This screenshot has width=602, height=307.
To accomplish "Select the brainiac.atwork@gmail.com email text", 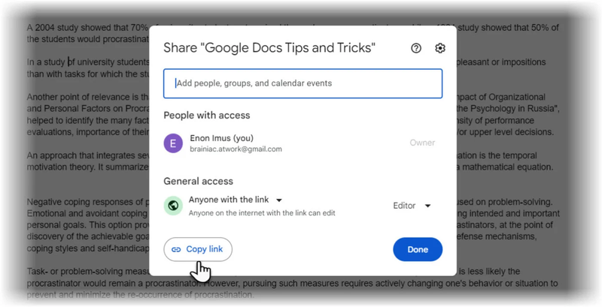I will click(x=236, y=149).
